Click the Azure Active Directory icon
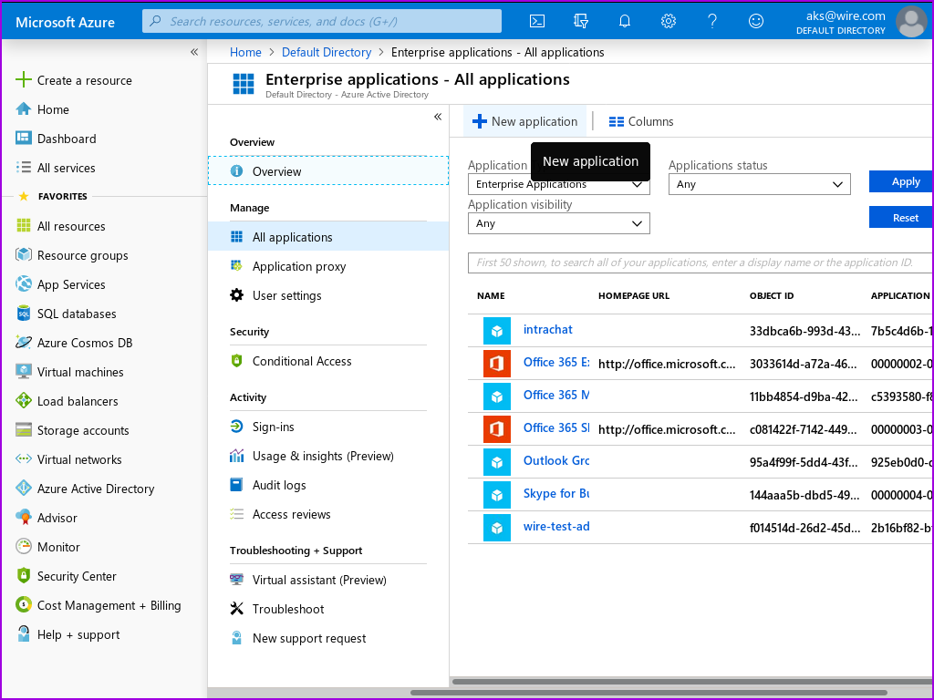 click(x=23, y=489)
